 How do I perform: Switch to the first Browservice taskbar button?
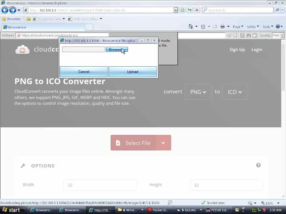tap(42, 210)
